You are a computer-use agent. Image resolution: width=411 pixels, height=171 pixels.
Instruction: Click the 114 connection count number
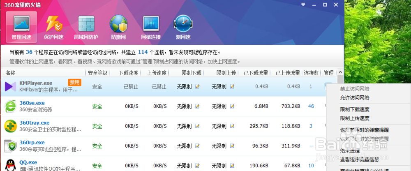point(143,52)
